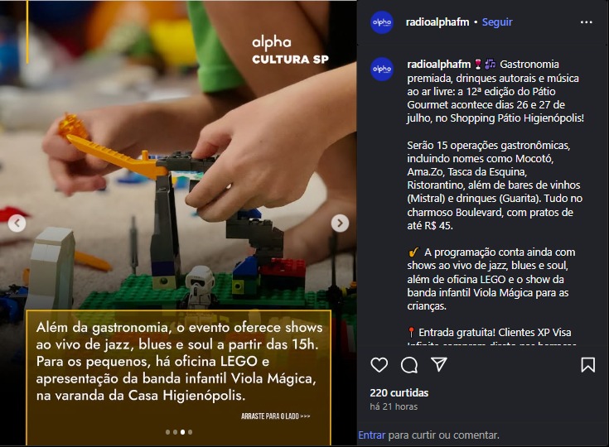Share post using paper plane icon
609x447 pixels.
439,364
